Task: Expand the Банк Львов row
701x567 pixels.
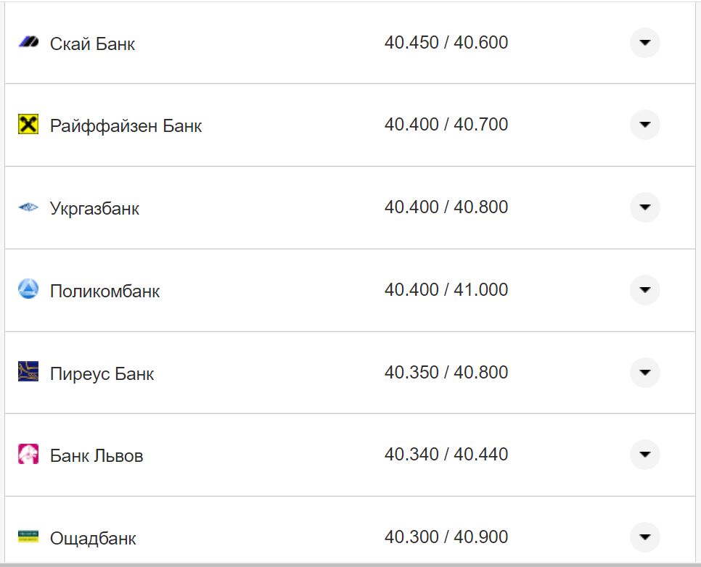Action: coord(644,455)
